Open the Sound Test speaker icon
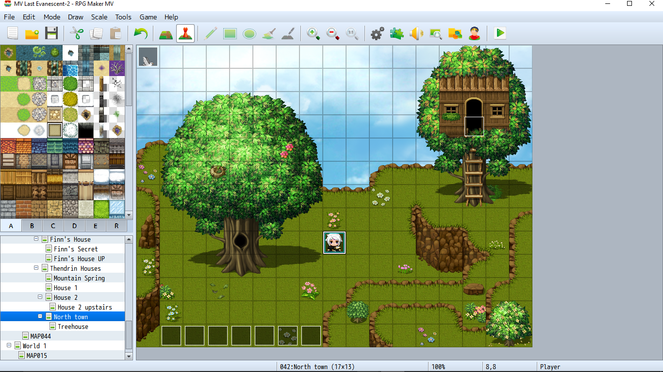The height and width of the screenshot is (372, 663). [416, 33]
